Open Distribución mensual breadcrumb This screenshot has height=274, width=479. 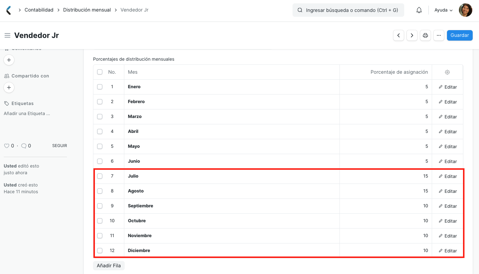click(x=87, y=10)
